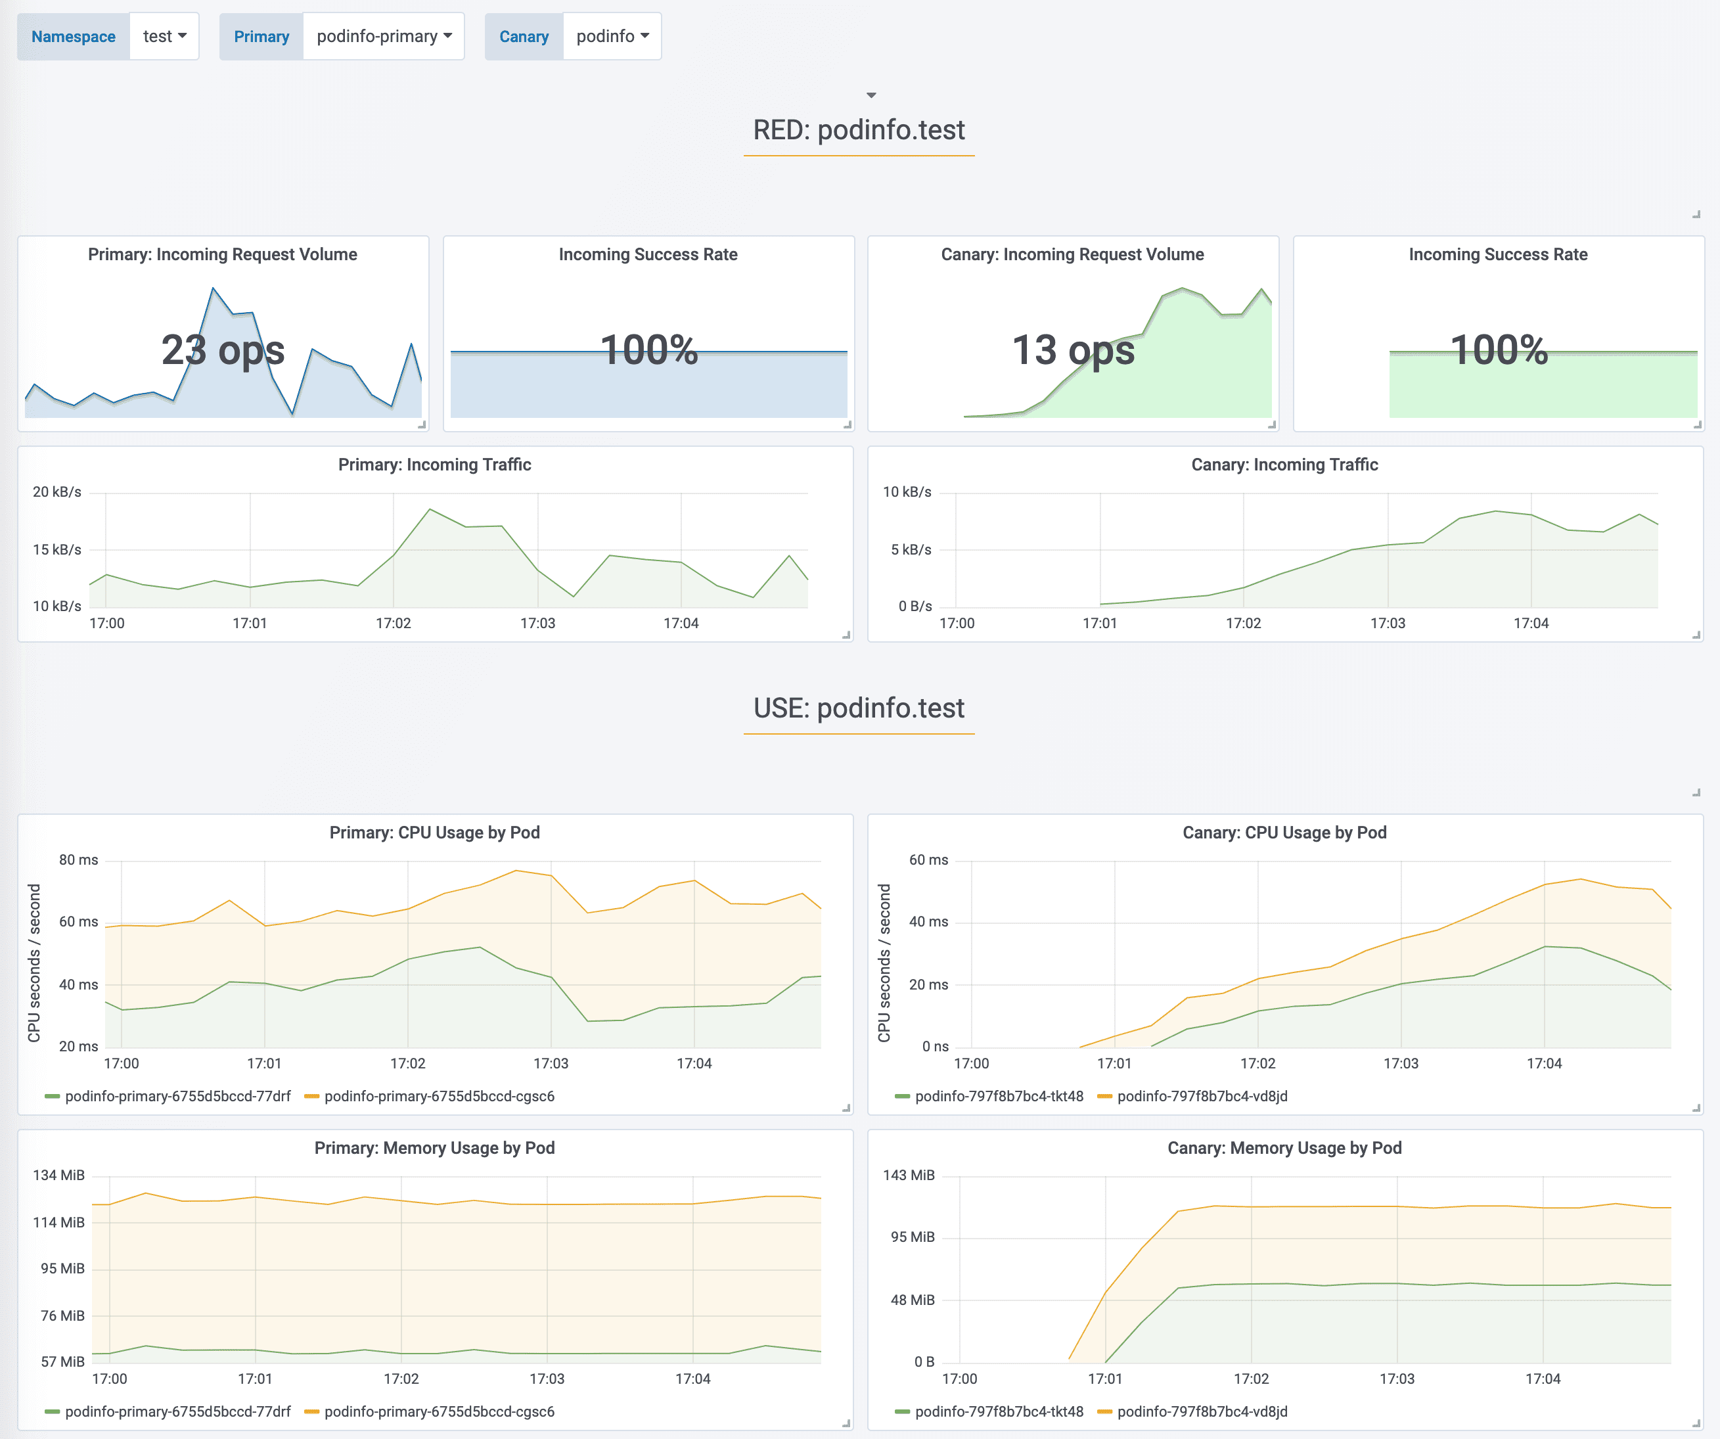Screen dimensions: 1720x1439
Task: Hide series podinfo-primary-6755d5bccd-cgsc6 in Memory legend
Action: (440, 1411)
